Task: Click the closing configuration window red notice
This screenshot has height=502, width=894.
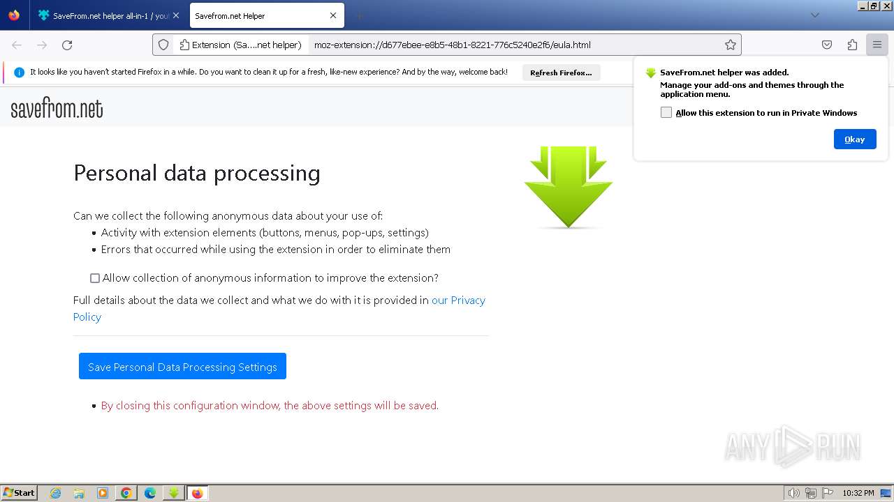Action: point(270,405)
